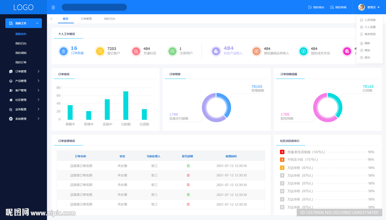Viewport: 386px width, 220px height.
Task: Open 我的已办 in the sidebar
Action: 21,43
